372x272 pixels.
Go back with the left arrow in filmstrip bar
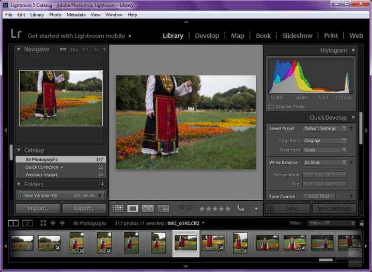click(52, 223)
